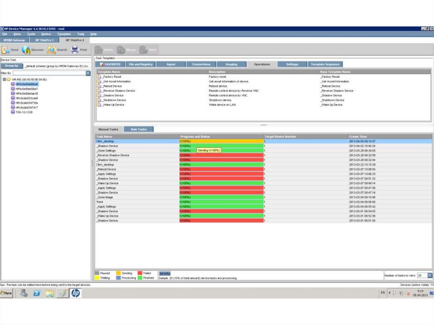Screen dimensions: 434x325
Task: Click red progress bar of _Reverse Shadow Device task
Action: 221,156
